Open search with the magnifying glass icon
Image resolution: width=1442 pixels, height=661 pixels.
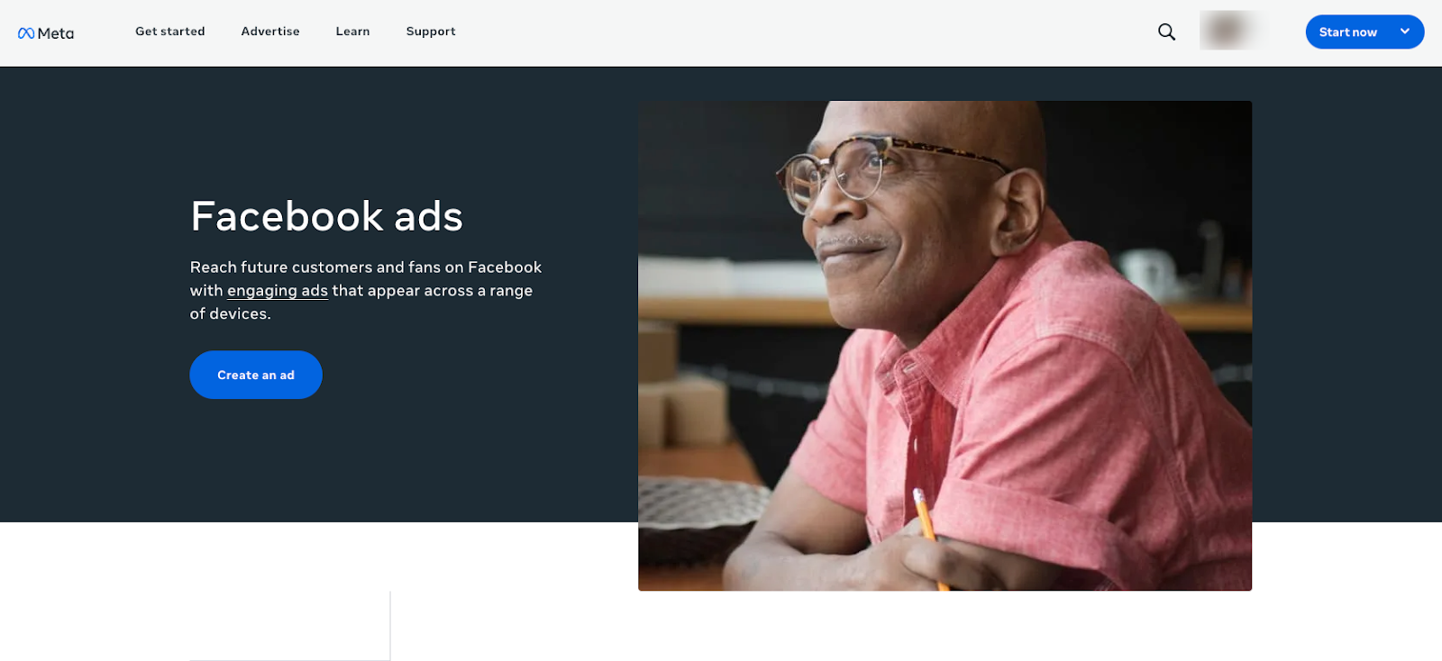click(1166, 32)
